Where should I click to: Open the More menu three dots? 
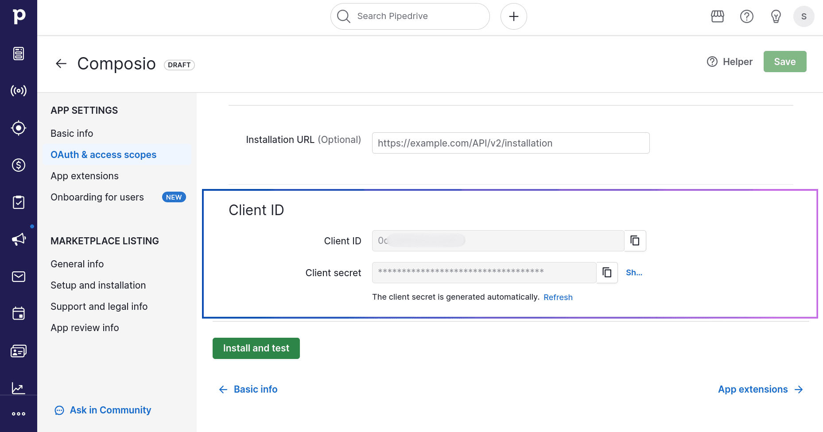click(19, 414)
